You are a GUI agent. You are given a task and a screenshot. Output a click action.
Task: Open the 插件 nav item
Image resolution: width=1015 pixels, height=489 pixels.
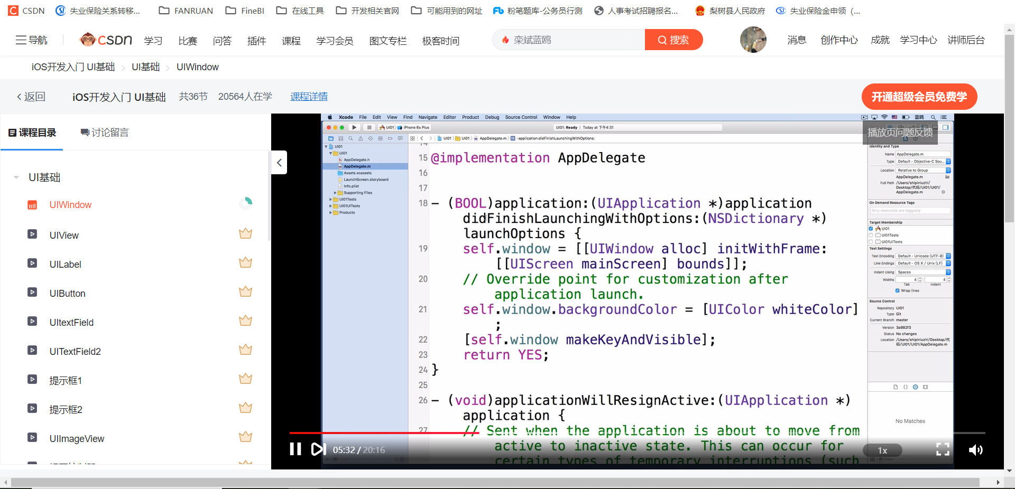[256, 41]
